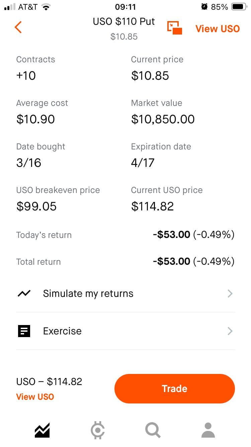Open the search magnifier tab
251x447 pixels.
(x=153, y=430)
